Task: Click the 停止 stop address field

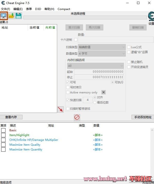Action: 99,77
